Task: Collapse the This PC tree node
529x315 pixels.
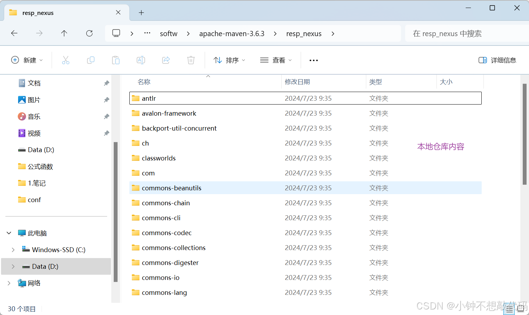Action: coord(9,233)
